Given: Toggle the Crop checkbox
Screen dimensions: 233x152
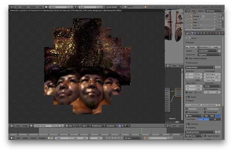Looking at the screenshot, I should tap(196, 92).
